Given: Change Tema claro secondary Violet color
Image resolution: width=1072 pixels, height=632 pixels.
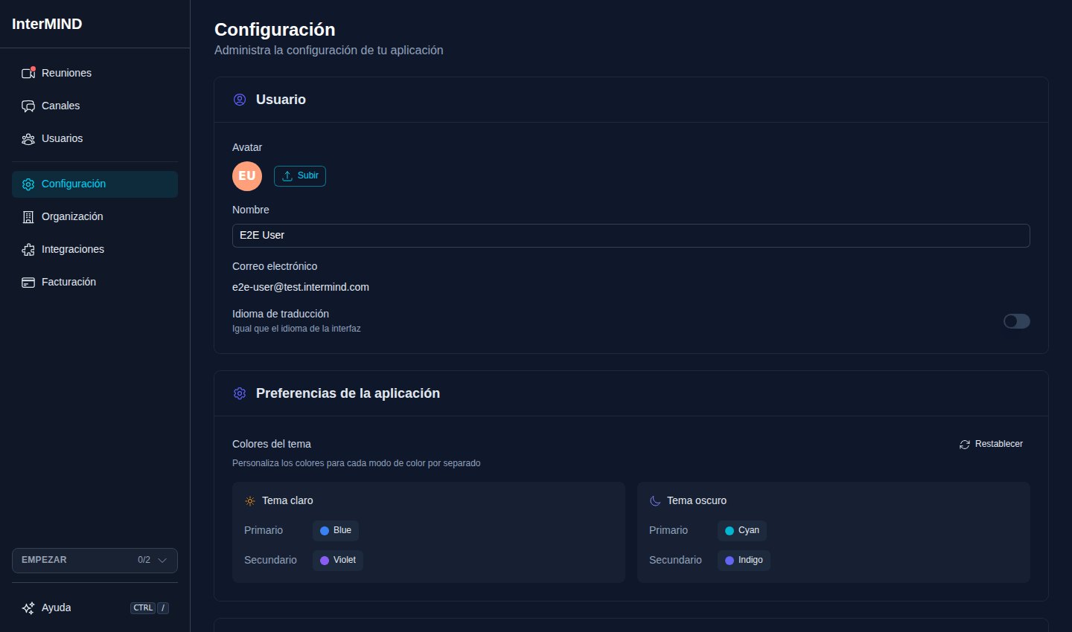Looking at the screenshot, I should (338, 560).
